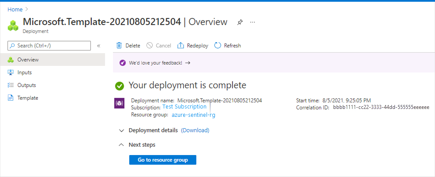Click the Start time value 8/5/2021, 9:25:05 PM
This screenshot has height=177, width=435.
347,100
